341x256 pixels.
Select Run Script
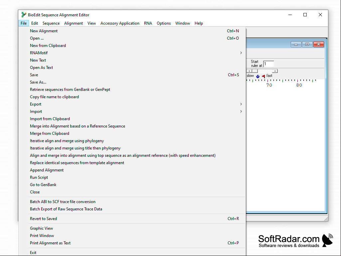tap(132, 177)
